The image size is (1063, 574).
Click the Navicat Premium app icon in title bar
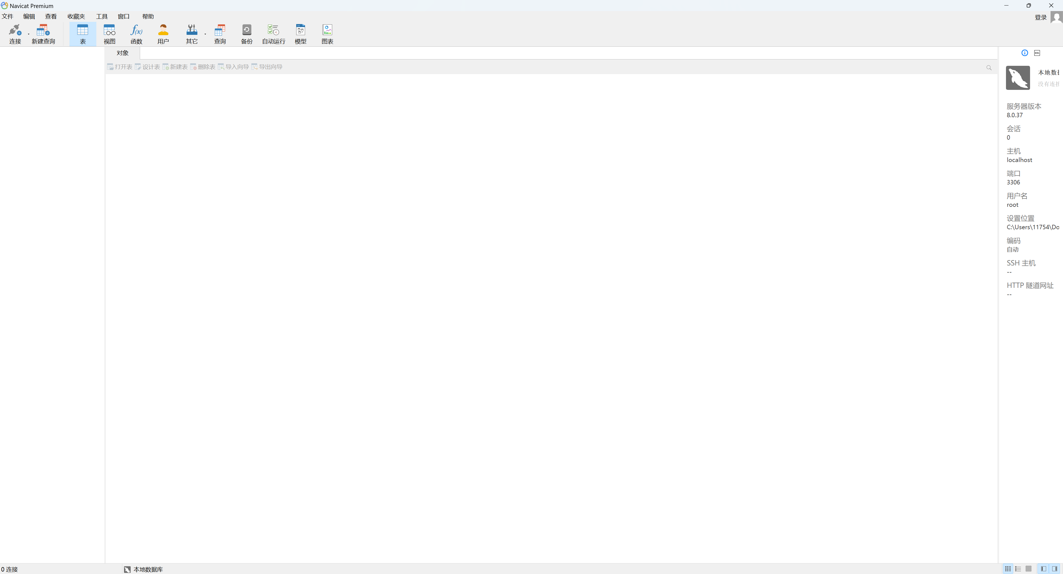point(4,6)
